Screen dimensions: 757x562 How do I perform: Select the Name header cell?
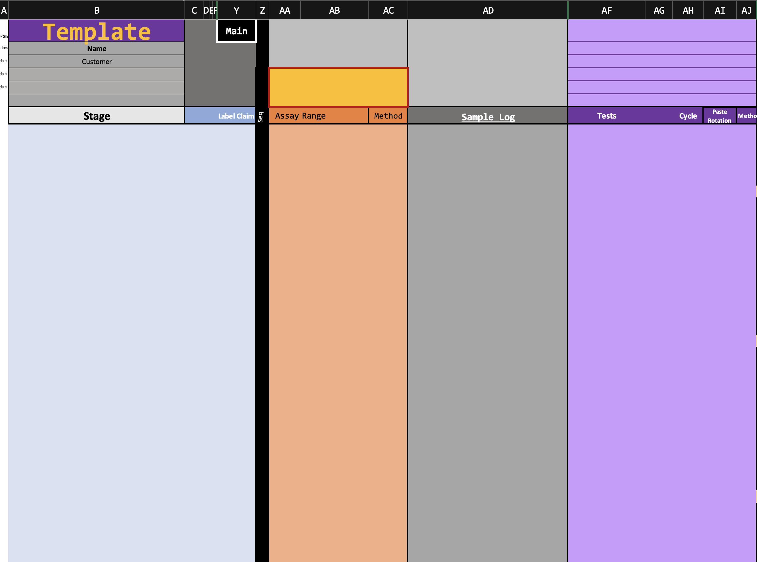point(97,49)
